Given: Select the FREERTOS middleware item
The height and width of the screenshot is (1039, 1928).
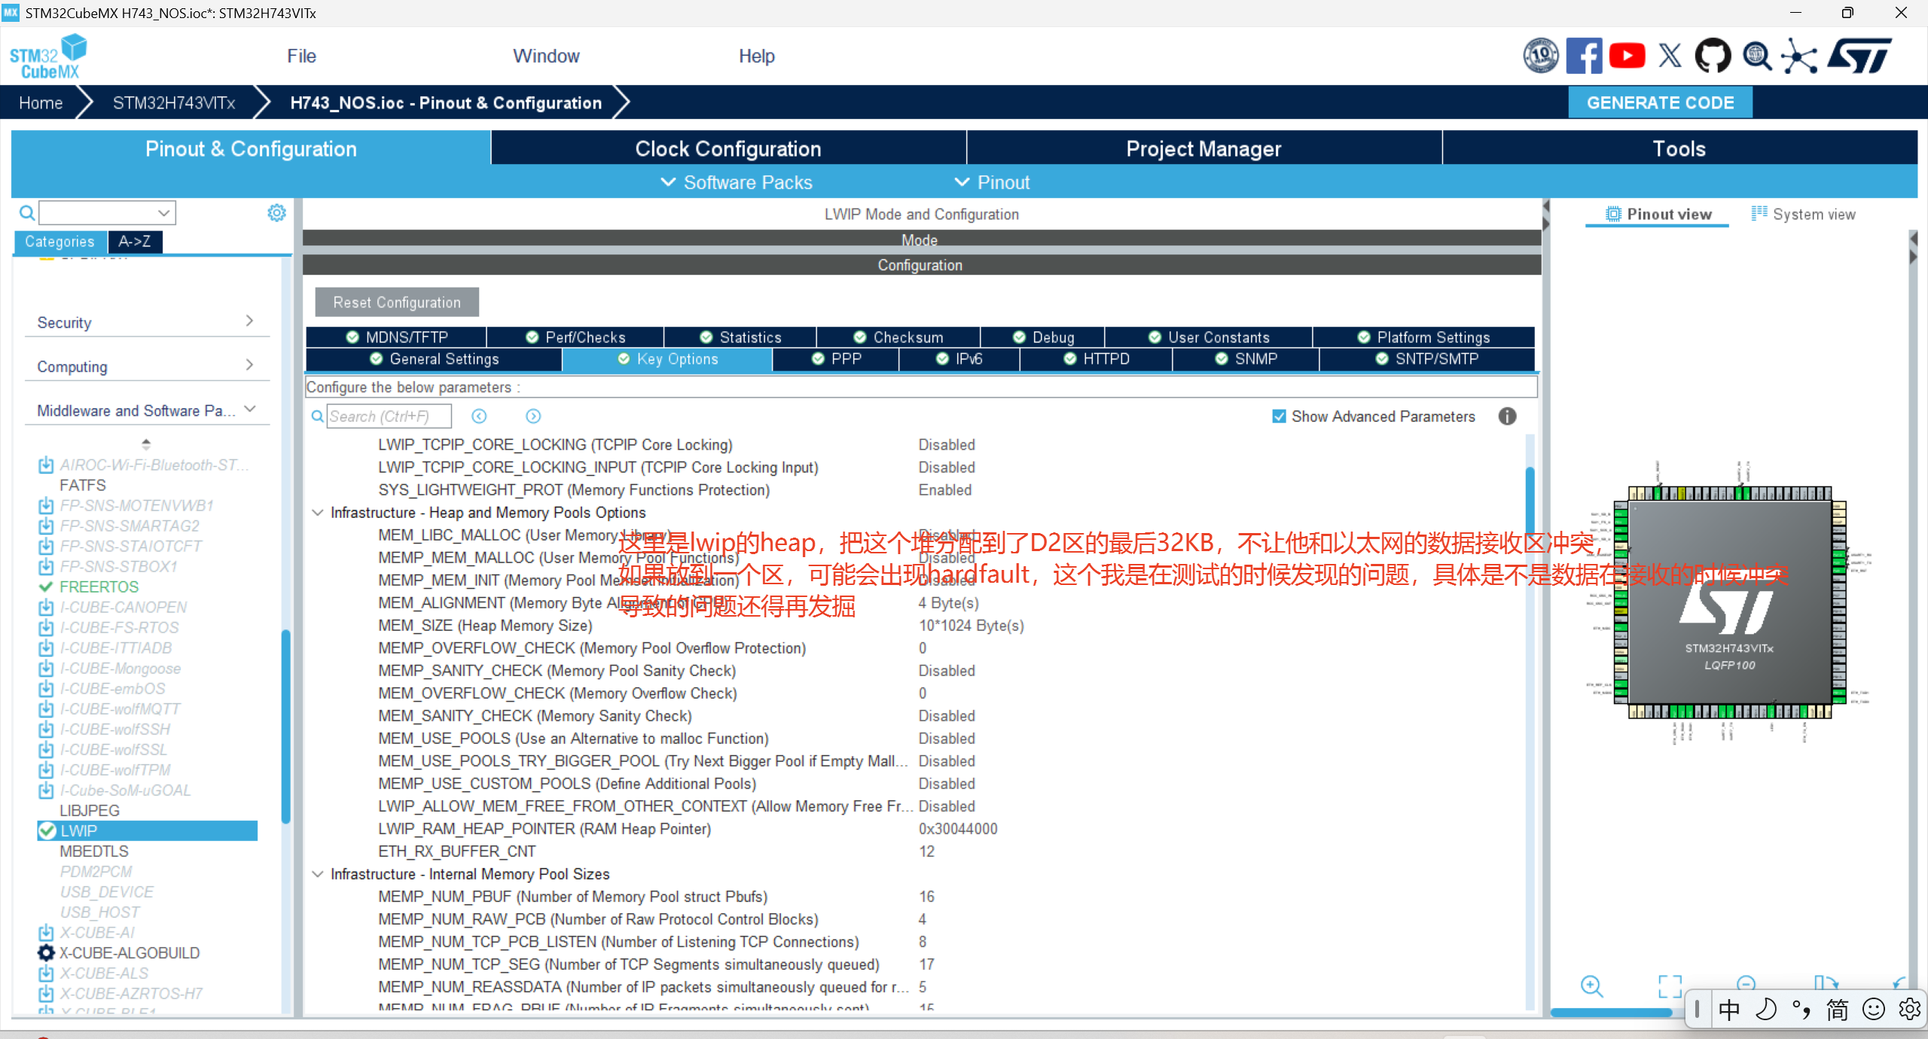Looking at the screenshot, I should 99,587.
